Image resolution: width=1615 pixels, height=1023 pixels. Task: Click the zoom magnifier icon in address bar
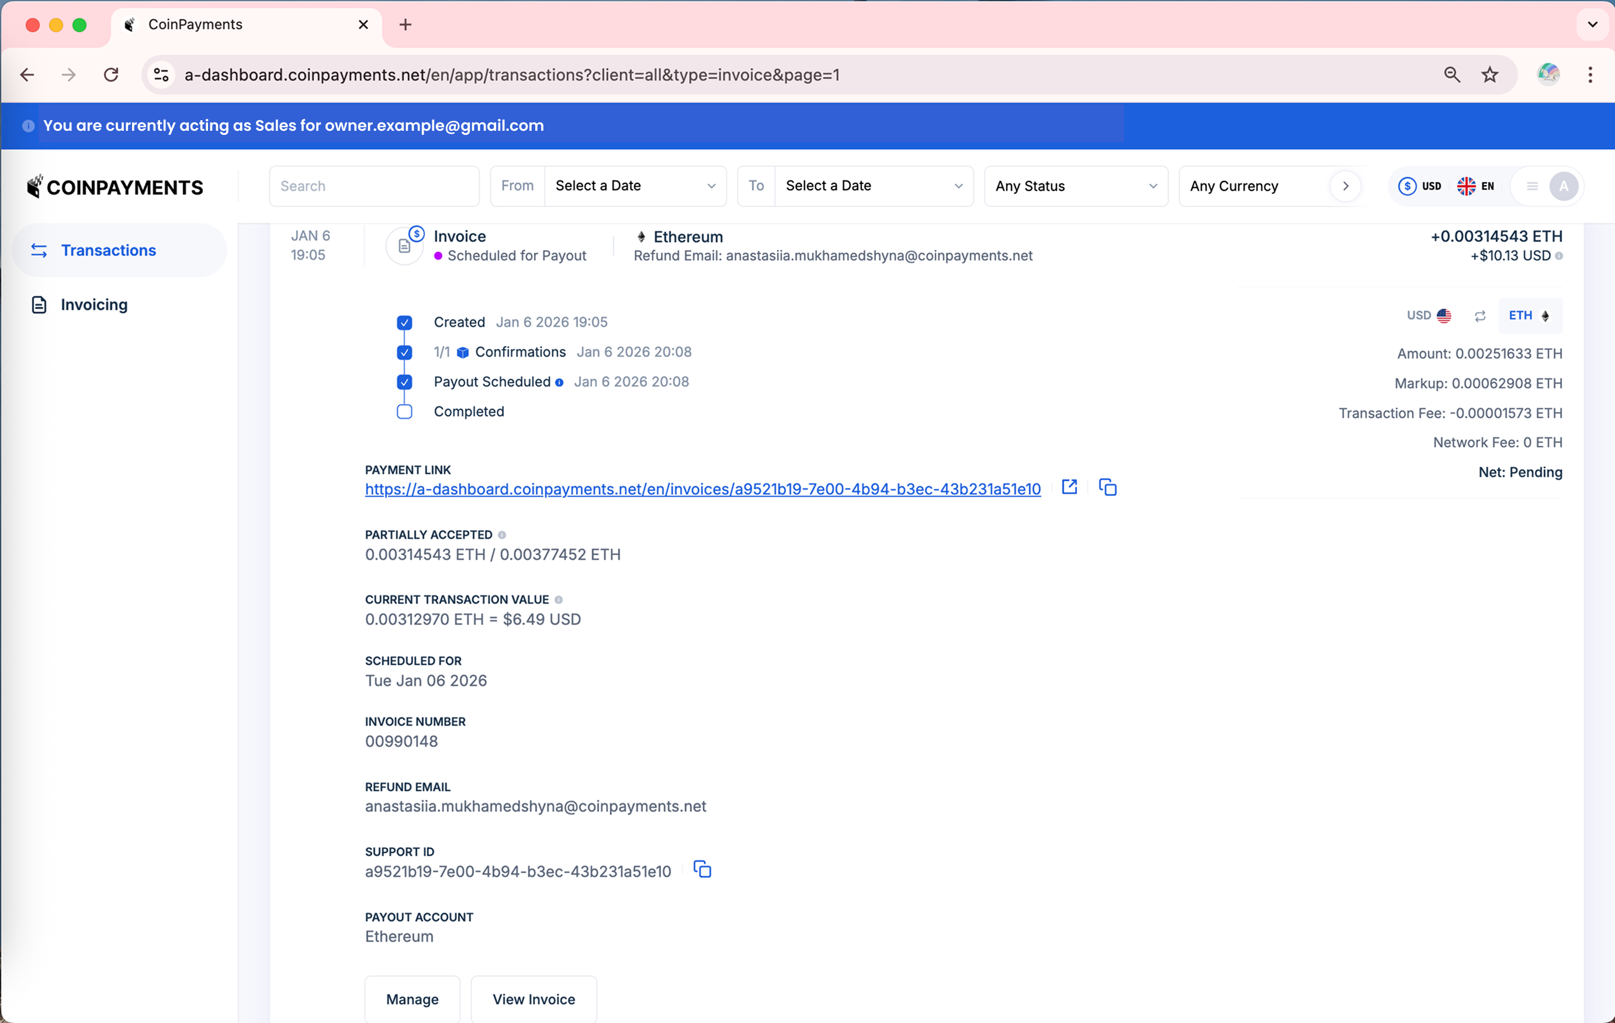click(1451, 75)
